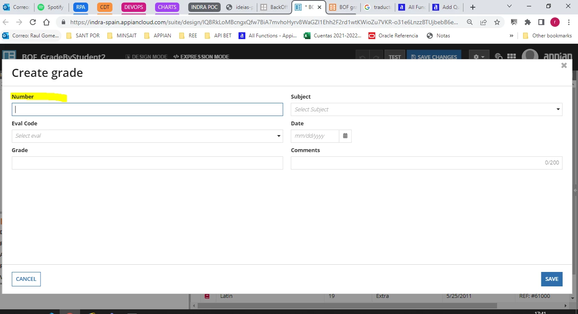Switch to the BackOff tab
Viewport: 578px width, 314px height.
pos(274,7)
